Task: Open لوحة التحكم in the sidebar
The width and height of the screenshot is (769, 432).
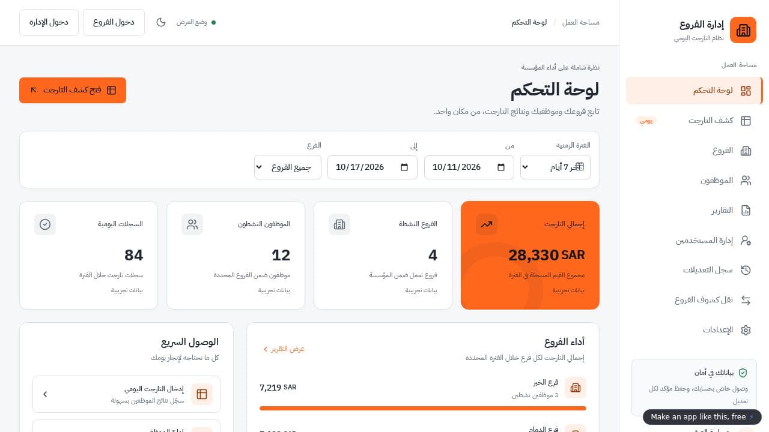Action: (695, 91)
